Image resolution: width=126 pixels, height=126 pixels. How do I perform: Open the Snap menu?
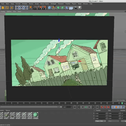[12, 4]
